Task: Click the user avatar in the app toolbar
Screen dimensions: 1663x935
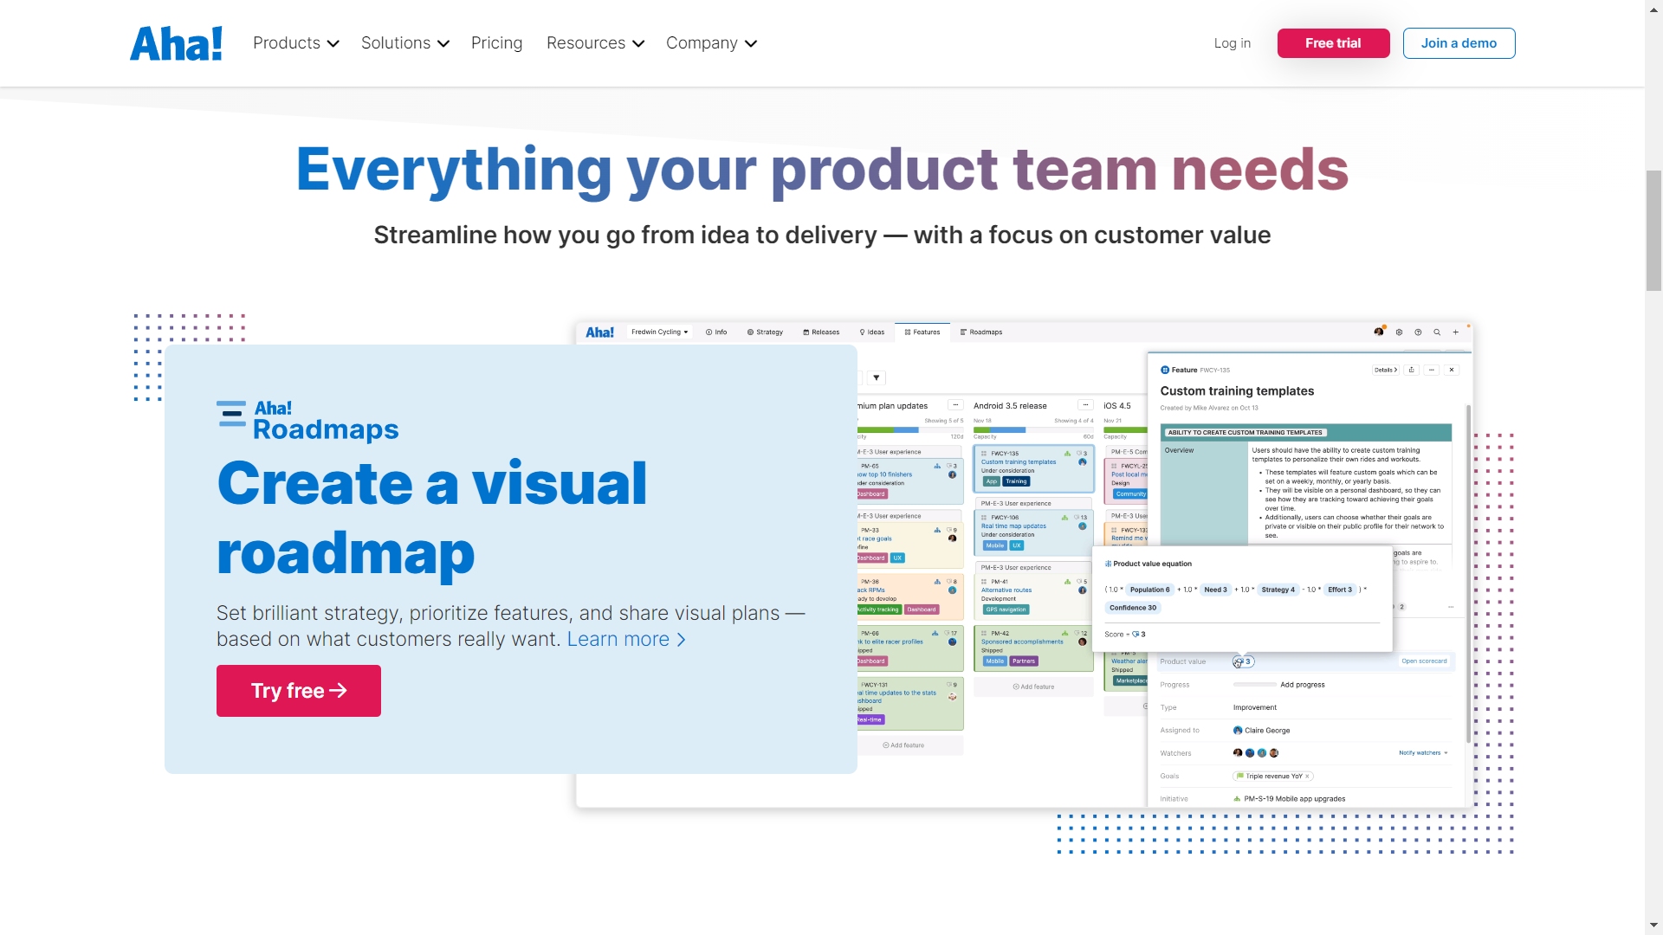Action: 1379,332
